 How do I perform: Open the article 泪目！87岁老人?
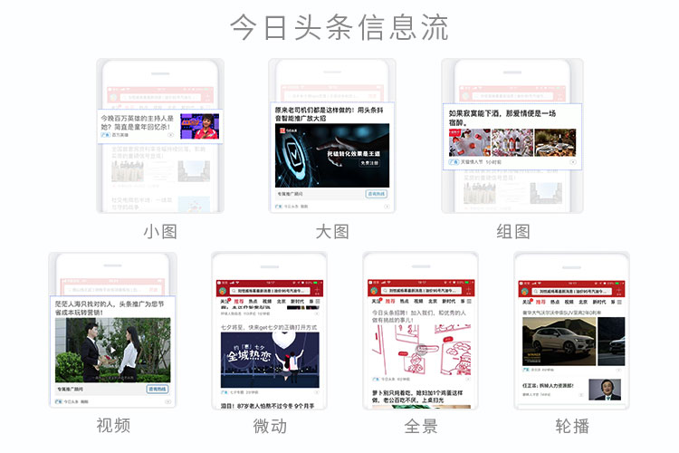pyautogui.click(x=268, y=406)
